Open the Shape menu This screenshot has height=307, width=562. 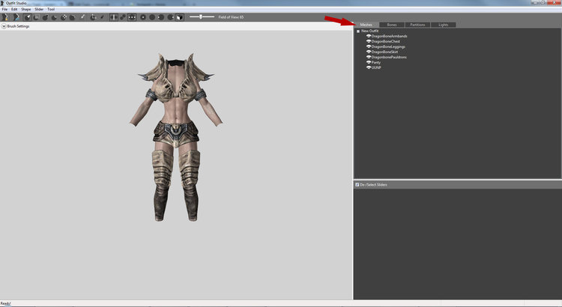click(25, 9)
